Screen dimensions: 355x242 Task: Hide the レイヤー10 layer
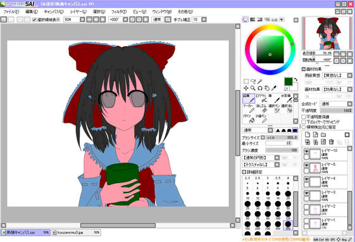tap(306, 151)
